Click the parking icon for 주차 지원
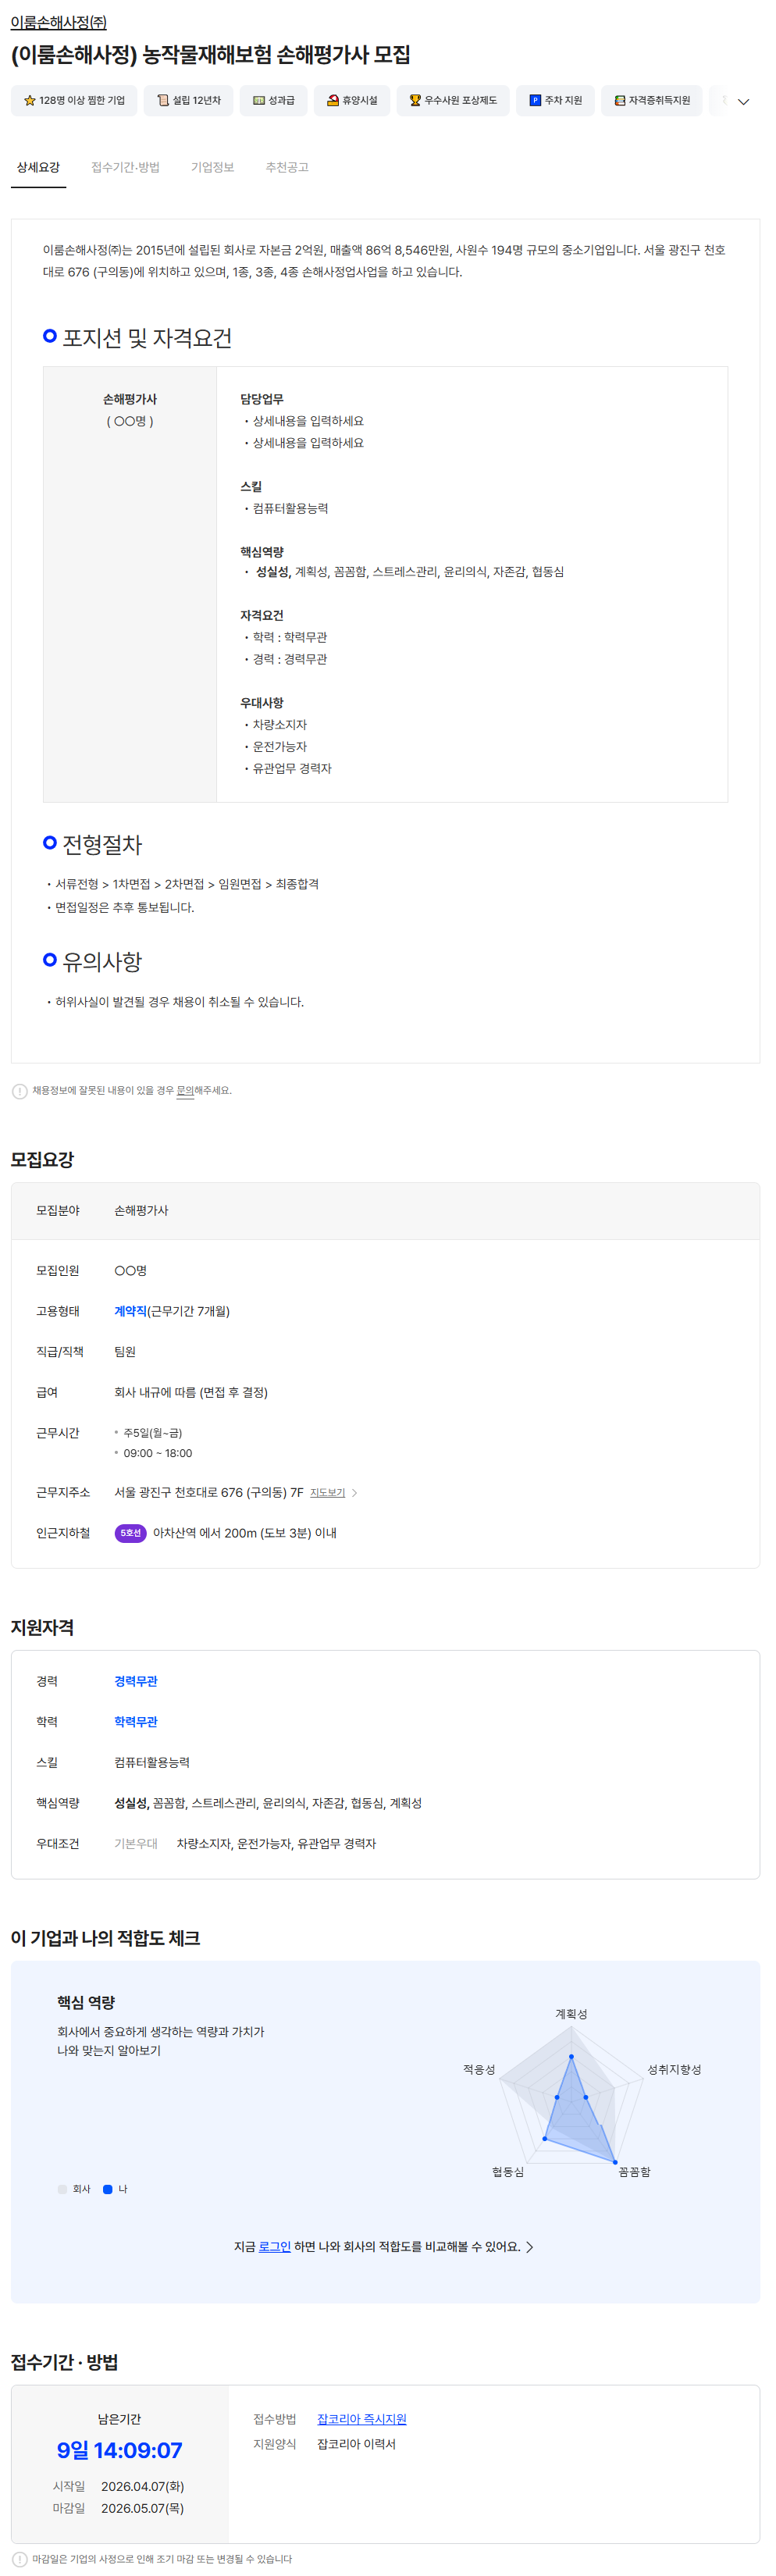The width and height of the screenshot is (776, 2576). 535,101
